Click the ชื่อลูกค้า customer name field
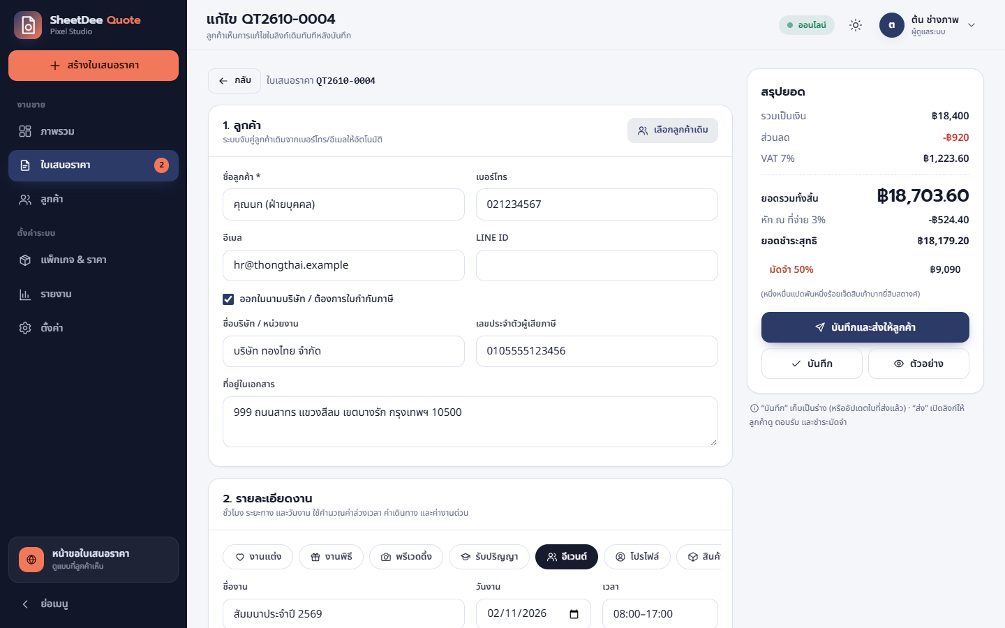This screenshot has height=628, width=1005. tap(343, 204)
